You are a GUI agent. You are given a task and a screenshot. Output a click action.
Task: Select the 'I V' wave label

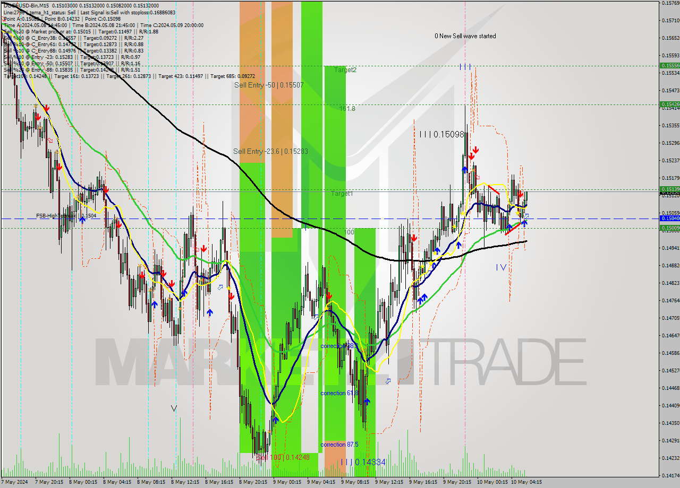[x=501, y=267]
